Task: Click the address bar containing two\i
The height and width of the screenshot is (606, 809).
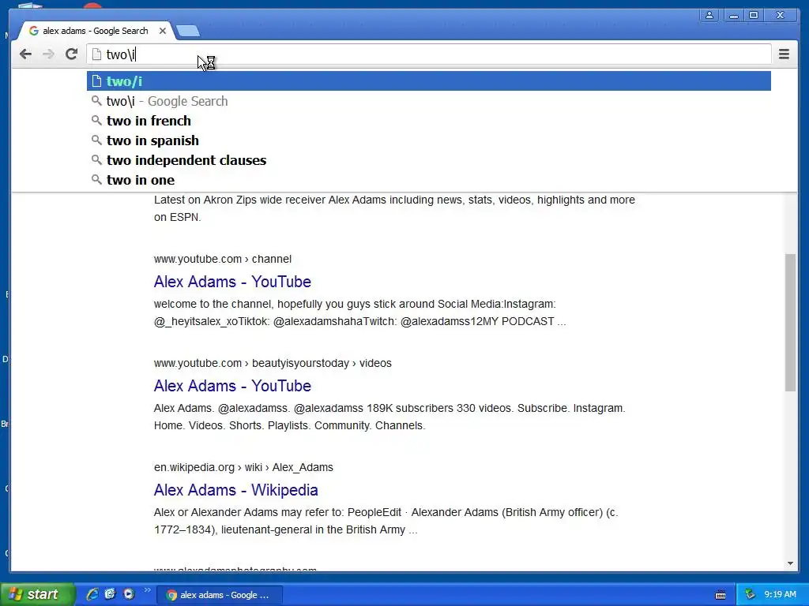Action: coord(428,54)
